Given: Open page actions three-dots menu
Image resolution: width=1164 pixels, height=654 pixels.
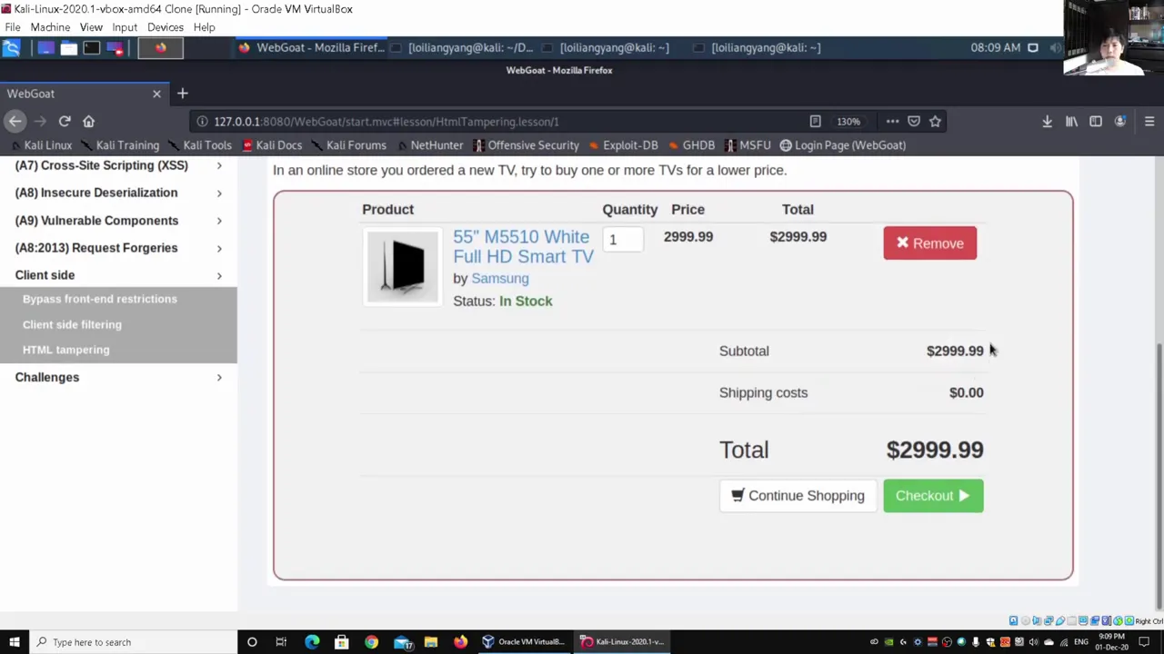Looking at the screenshot, I should [892, 121].
